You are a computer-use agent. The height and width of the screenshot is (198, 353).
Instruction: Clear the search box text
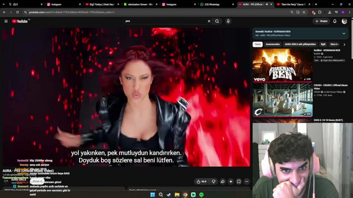[x=209, y=21]
